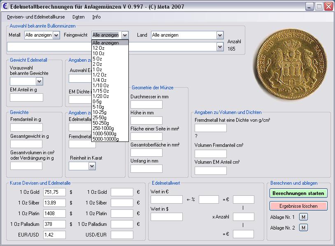Choose 12 Oz in the Feingewicht list
The width and height of the screenshot is (335, 246).
coord(98,48)
